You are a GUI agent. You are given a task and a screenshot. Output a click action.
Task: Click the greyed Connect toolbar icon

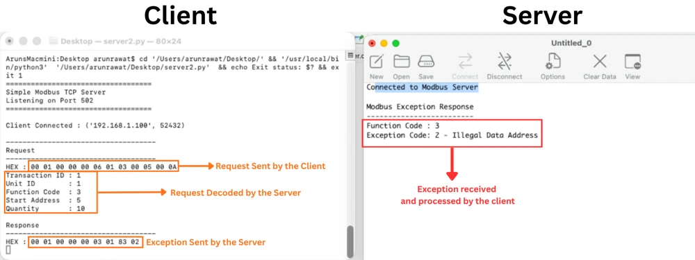tap(465, 62)
